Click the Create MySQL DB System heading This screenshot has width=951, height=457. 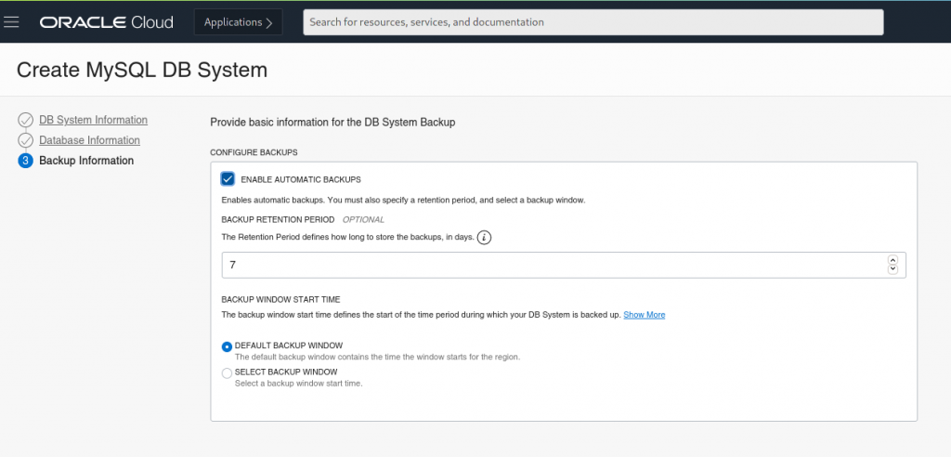click(142, 70)
